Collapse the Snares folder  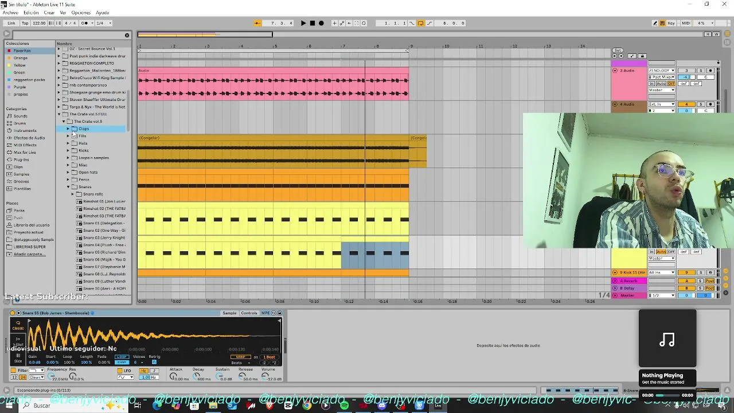68,187
